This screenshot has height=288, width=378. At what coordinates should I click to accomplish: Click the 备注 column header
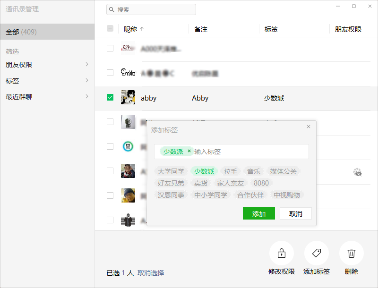[x=200, y=29]
